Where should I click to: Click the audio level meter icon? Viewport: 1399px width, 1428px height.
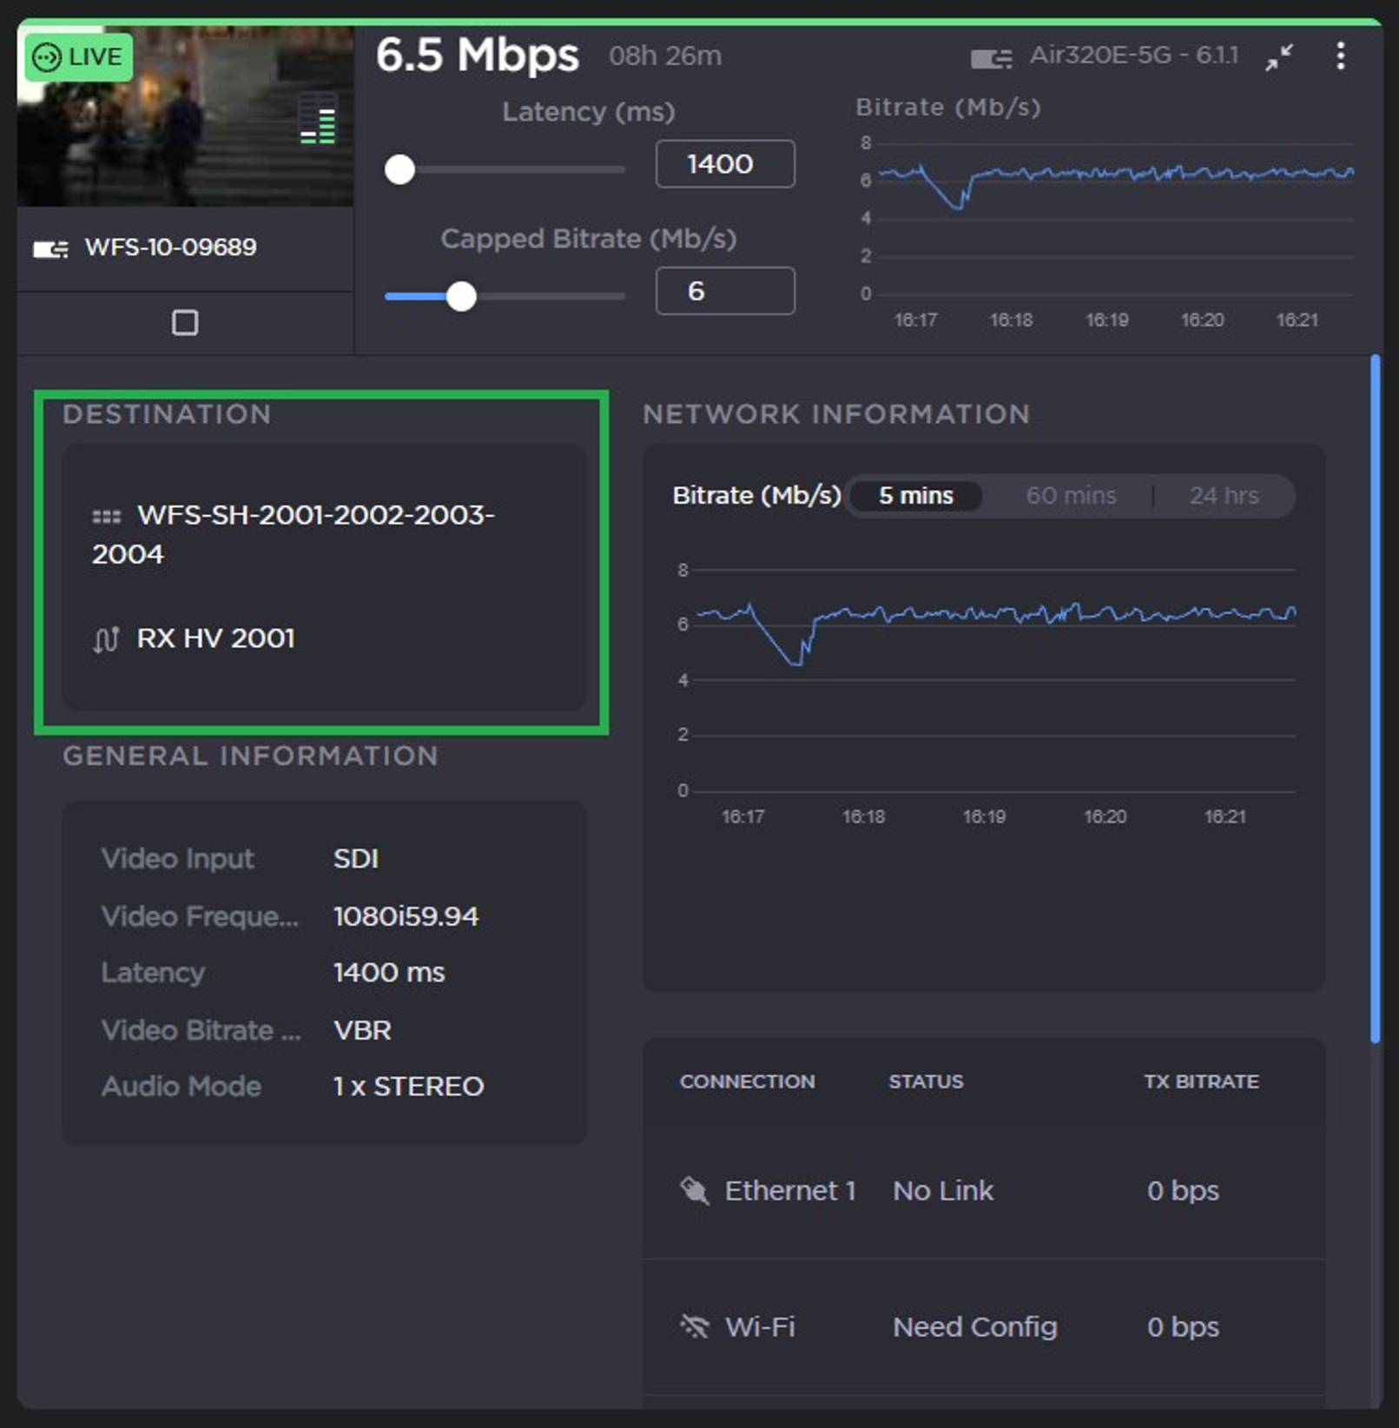pyautogui.click(x=319, y=121)
